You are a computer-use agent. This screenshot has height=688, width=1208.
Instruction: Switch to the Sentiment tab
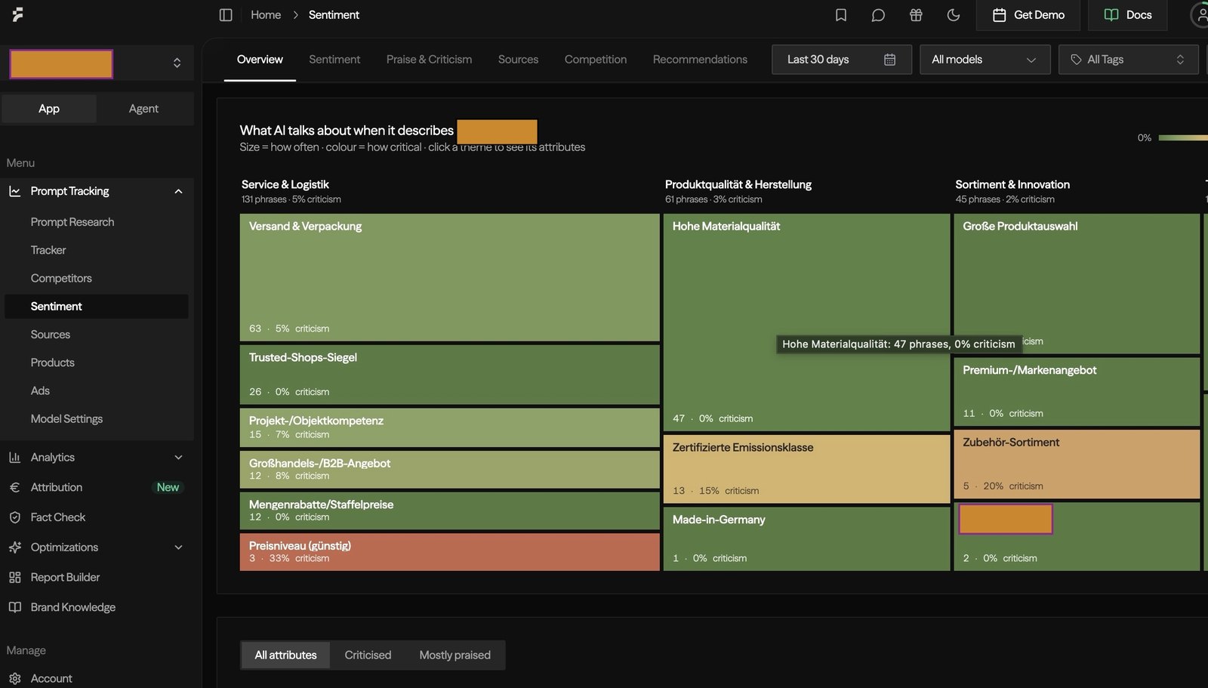click(334, 60)
